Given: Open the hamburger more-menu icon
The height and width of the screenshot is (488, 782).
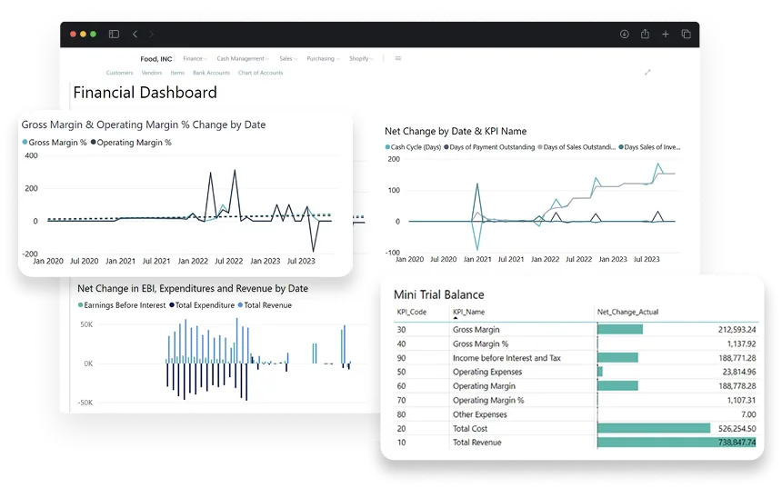Looking at the screenshot, I should (x=397, y=58).
